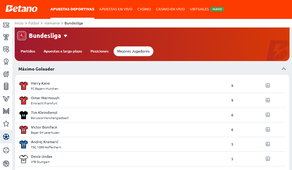Click TSG 1899 Hoffenheim team label

[46, 147]
